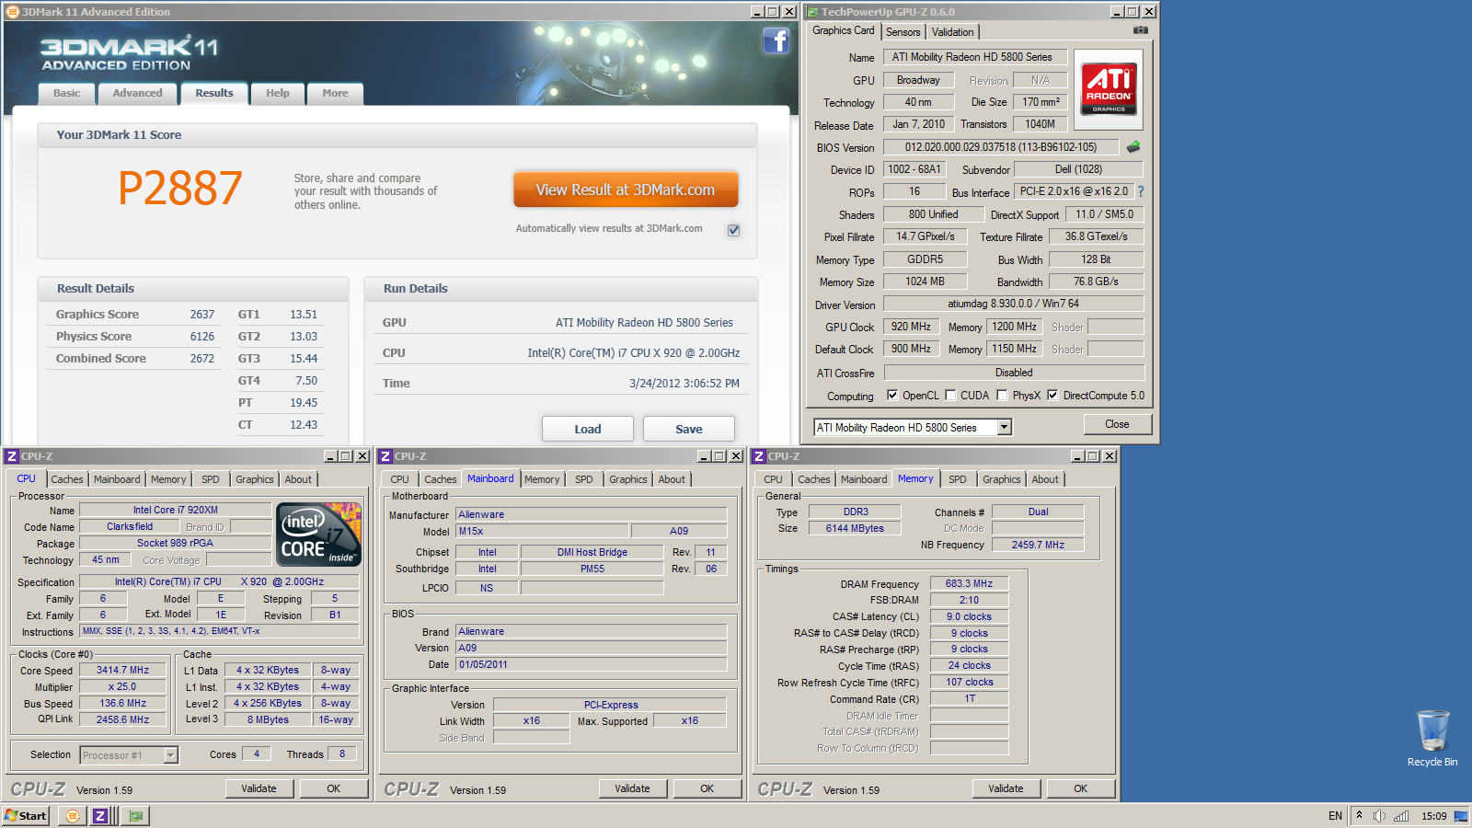Open Caches tab in first CPU-Z window
The image size is (1472, 828).
[x=67, y=479]
